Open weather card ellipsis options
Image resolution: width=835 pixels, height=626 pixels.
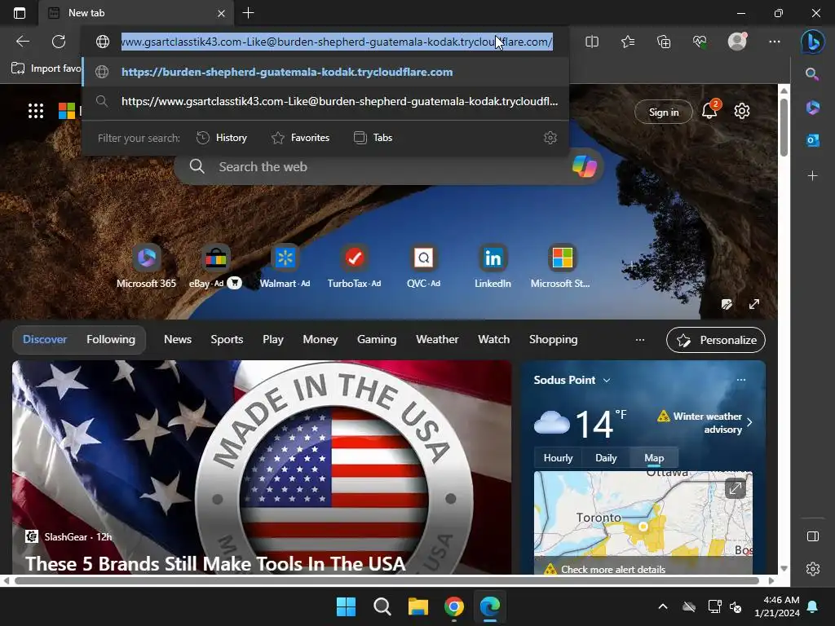(x=740, y=380)
